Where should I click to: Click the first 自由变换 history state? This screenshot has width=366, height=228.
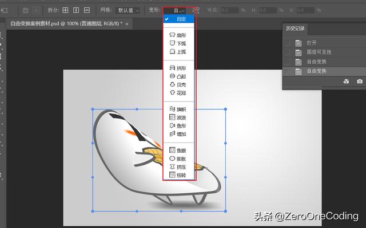(x=318, y=62)
